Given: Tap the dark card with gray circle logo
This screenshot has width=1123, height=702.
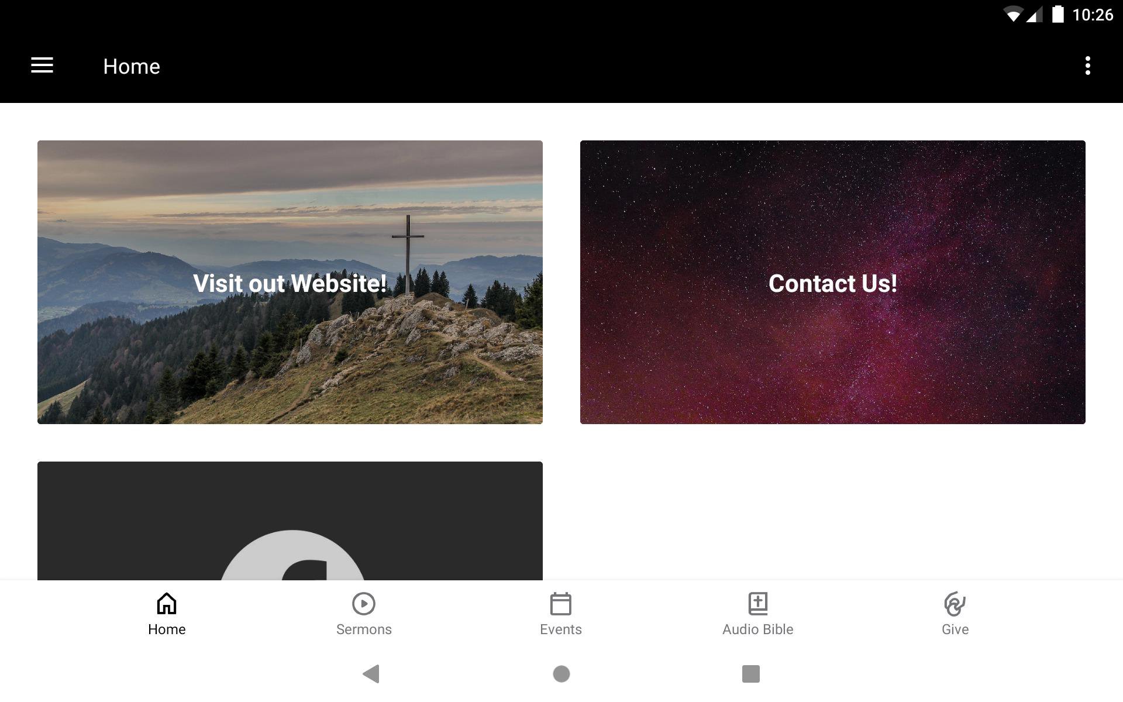Looking at the screenshot, I should tap(290, 521).
